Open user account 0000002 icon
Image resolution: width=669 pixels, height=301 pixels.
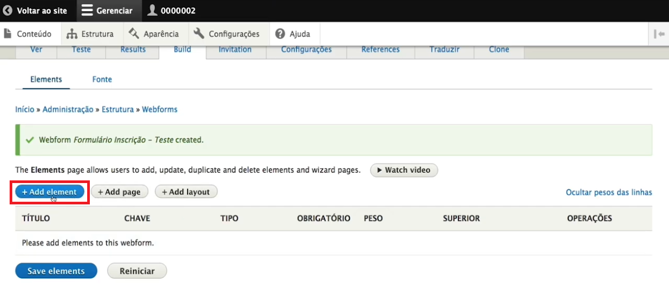pyautogui.click(x=152, y=11)
